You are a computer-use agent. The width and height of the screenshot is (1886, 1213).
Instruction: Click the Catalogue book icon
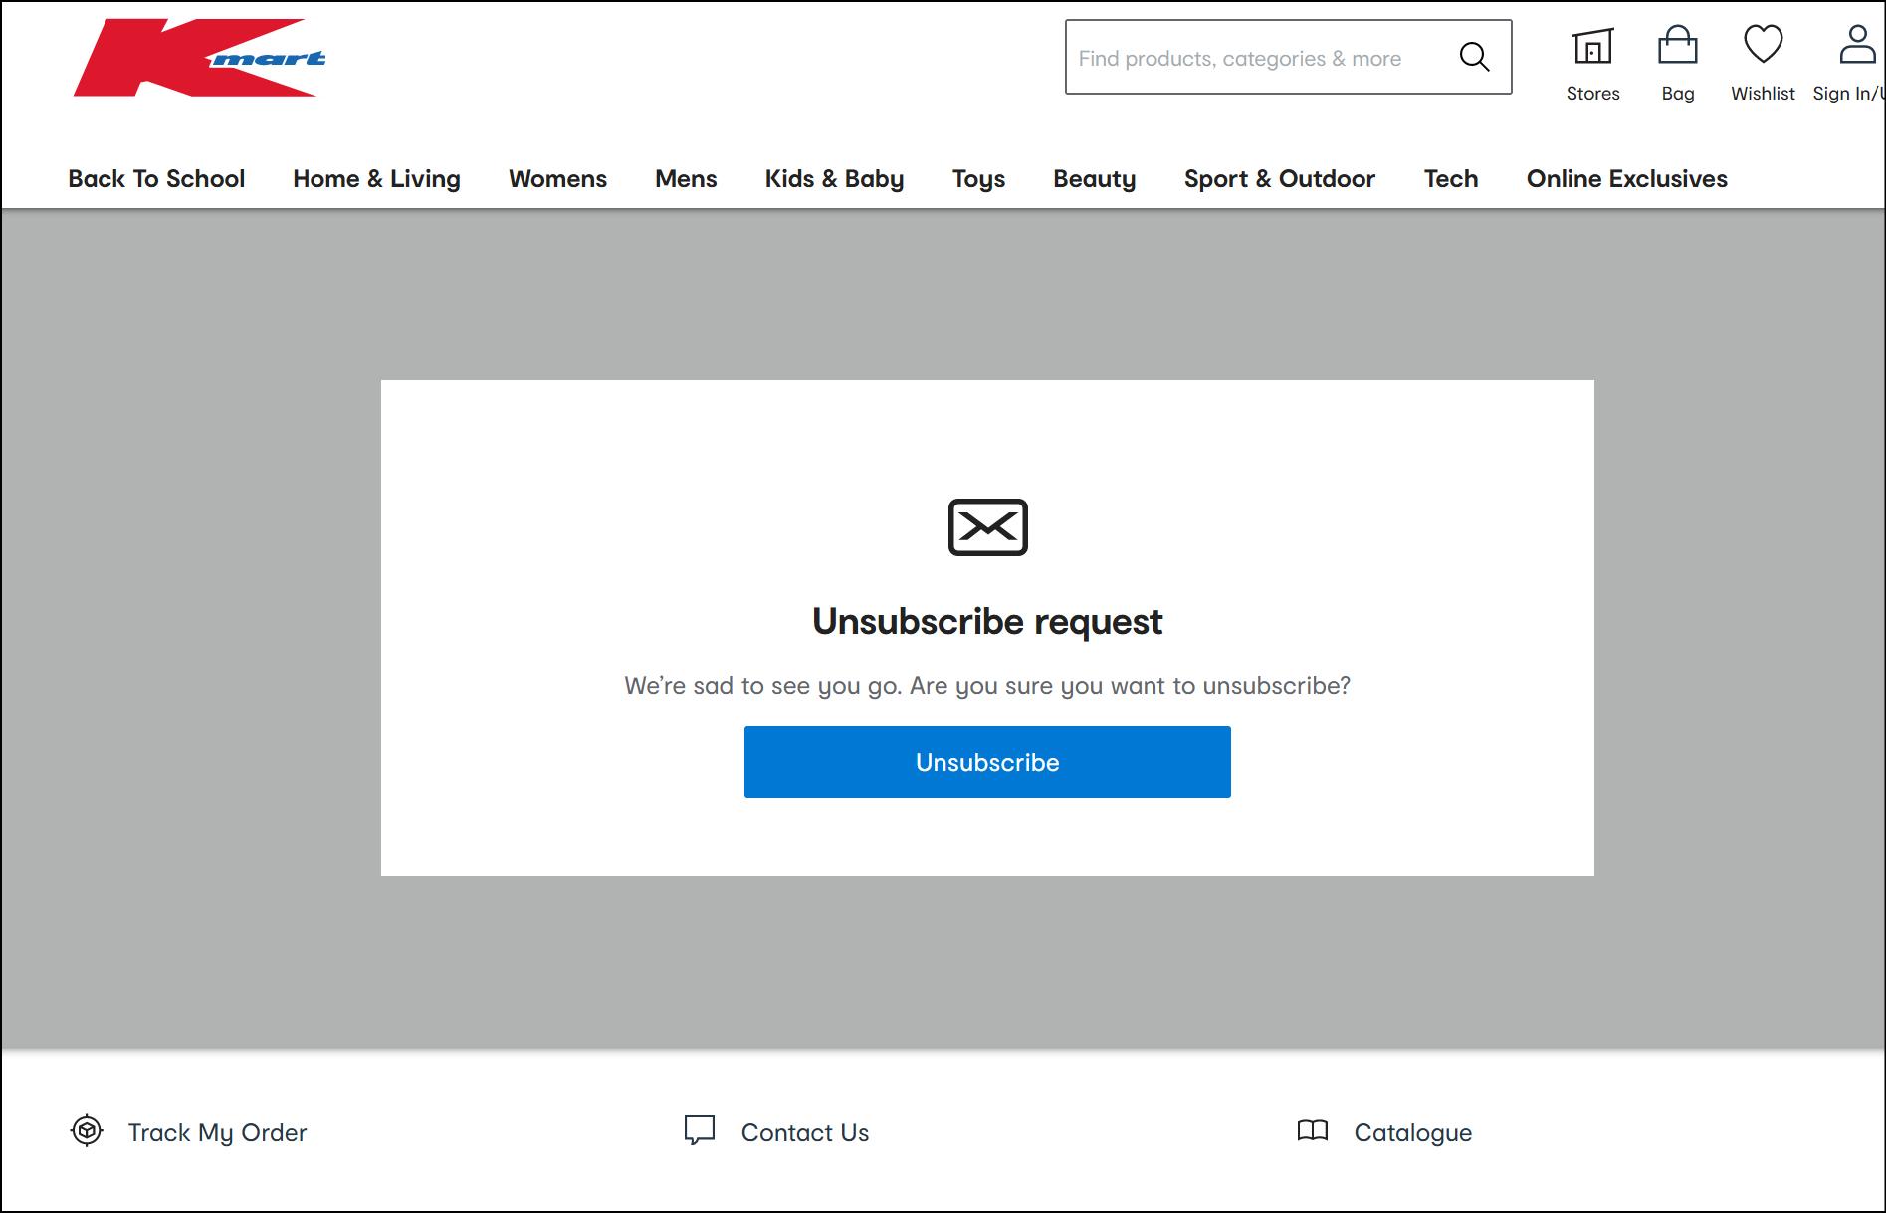(x=1314, y=1131)
